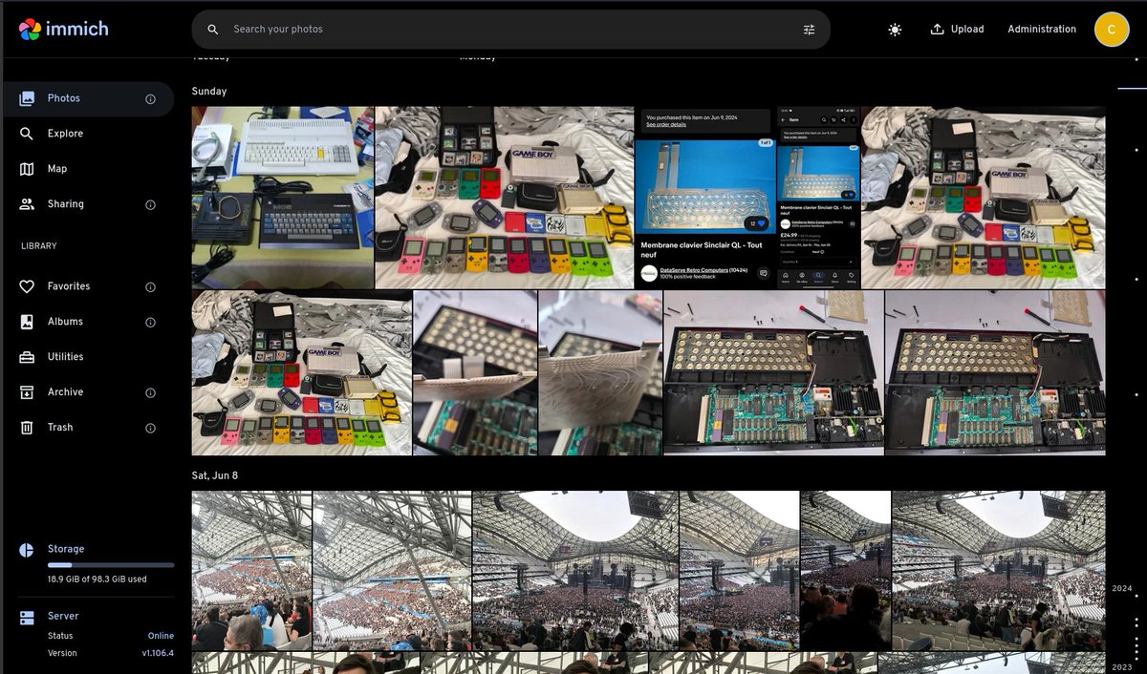
Task: Click version v1.106.4 link
Action: 158,653
